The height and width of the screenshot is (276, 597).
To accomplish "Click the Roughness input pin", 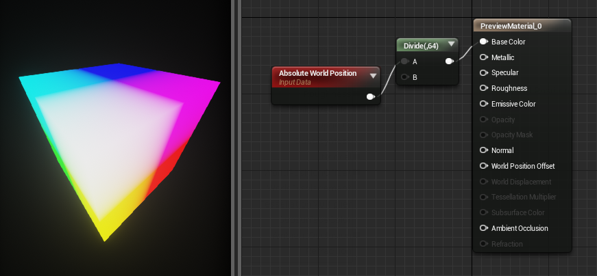I will point(483,88).
